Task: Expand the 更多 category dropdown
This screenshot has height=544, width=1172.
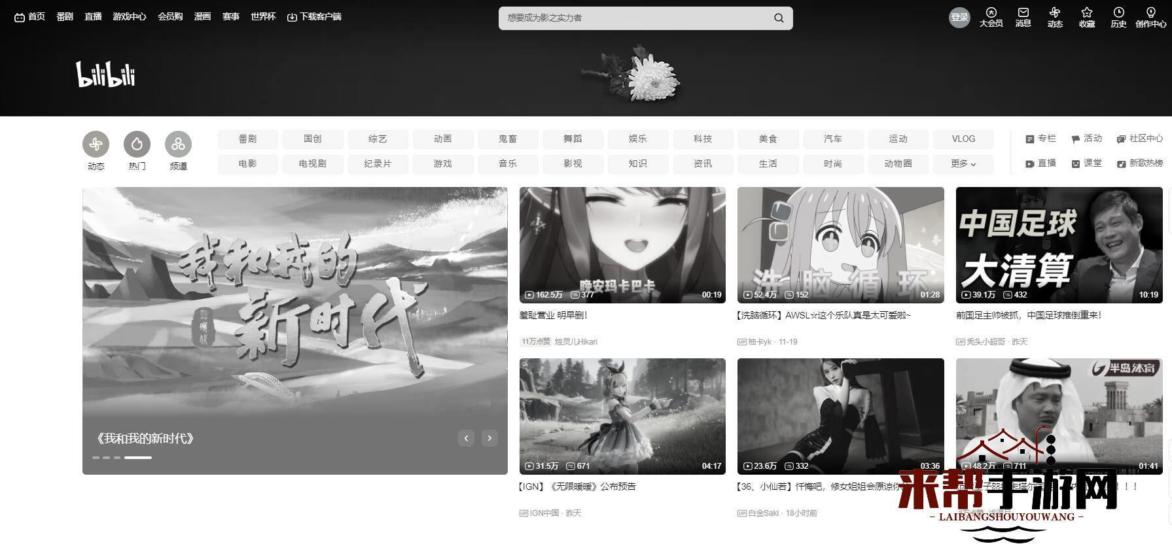Action: tap(963, 163)
